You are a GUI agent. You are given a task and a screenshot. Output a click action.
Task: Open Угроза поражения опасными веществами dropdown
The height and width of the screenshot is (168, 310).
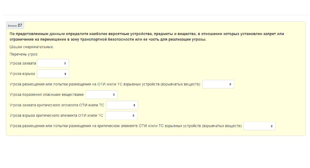[x=101, y=95]
